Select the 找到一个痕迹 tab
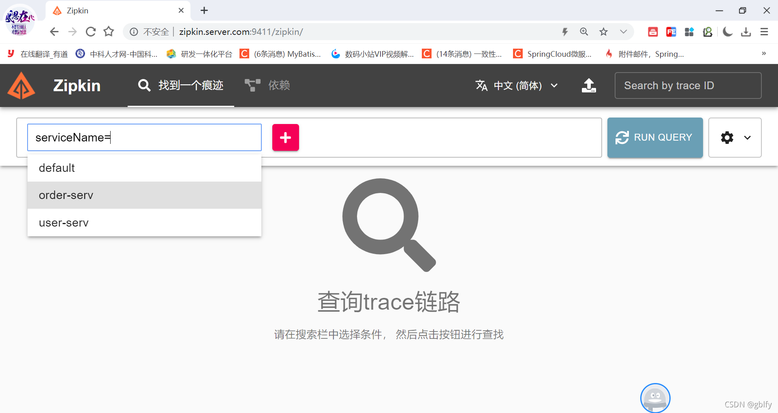Viewport: 778px width, 413px height. (x=181, y=85)
